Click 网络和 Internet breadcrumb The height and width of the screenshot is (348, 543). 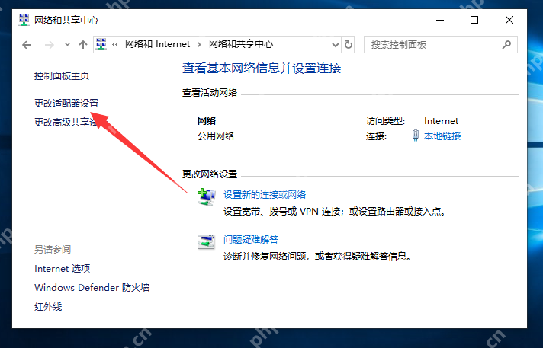(x=157, y=44)
